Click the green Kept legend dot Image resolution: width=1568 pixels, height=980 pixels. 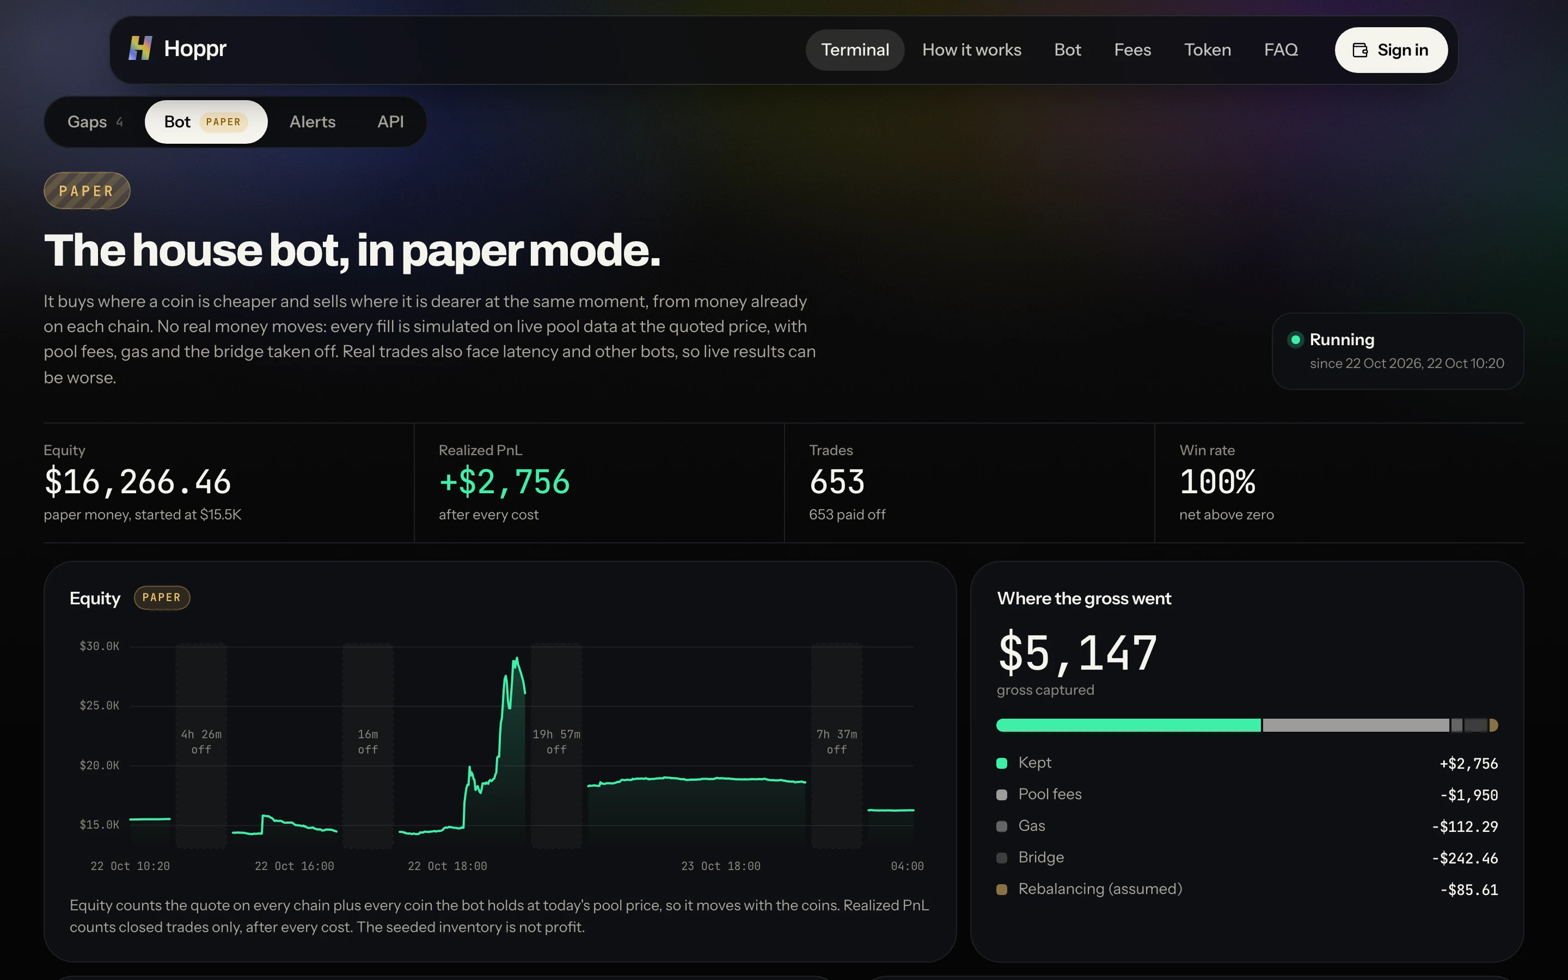click(x=1002, y=763)
